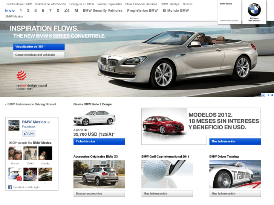Open the 5 Series menu
The width and height of the screenshot is (274, 205).
point(35,11)
